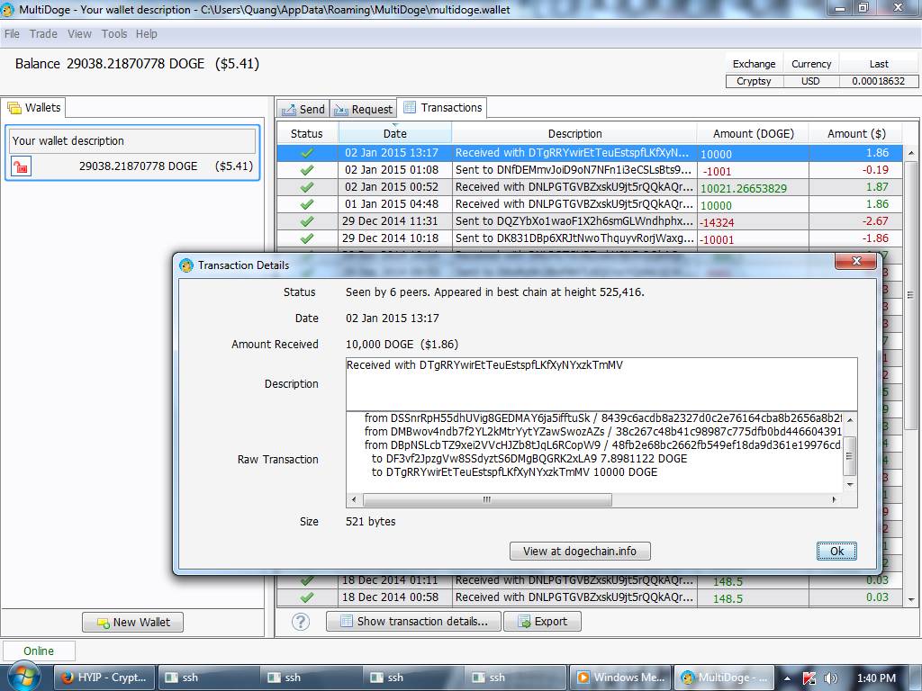Image resolution: width=922 pixels, height=691 pixels.
Task: Click the -1001 amount cell
Action: (754, 171)
